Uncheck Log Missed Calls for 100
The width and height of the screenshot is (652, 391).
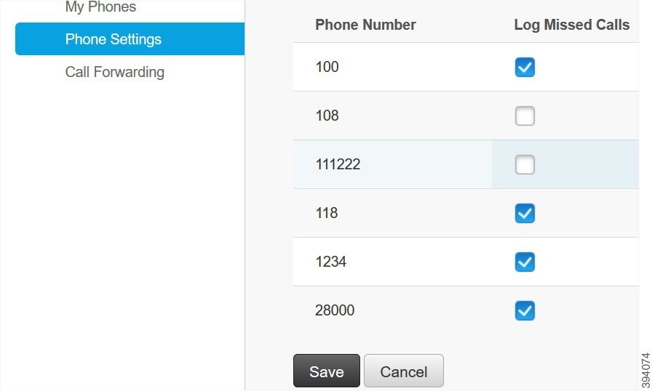pos(525,68)
